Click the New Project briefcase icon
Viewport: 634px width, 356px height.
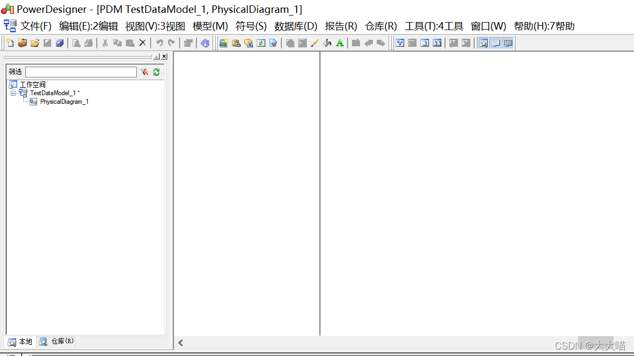pos(23,43)
